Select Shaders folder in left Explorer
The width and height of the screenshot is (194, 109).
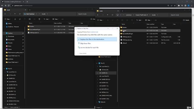pyautogui.click(x=32, y=26)
